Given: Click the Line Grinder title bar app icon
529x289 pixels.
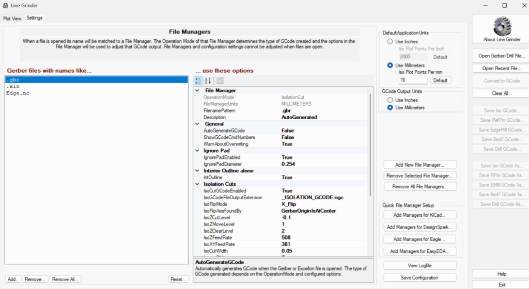Looking at the screenshot, I should pyautogui.click(x=6, y=6).
